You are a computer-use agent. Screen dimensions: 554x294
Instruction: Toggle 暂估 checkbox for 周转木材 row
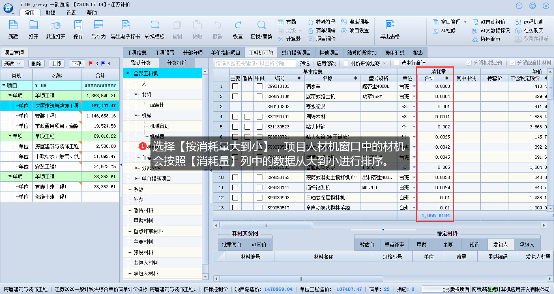pos(247,117)
